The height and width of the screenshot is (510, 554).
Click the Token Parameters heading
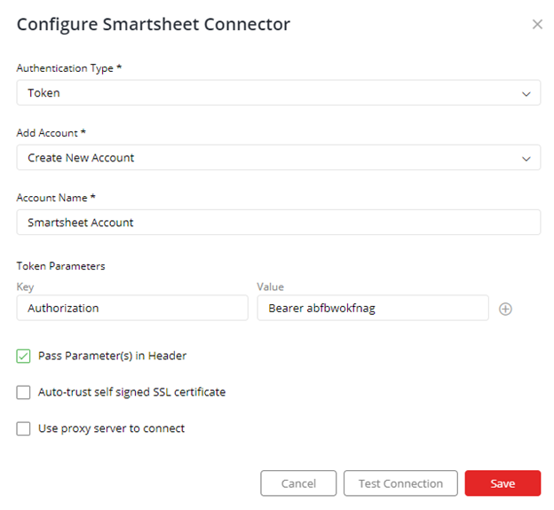pyautogui.click(x=60, y=266)
